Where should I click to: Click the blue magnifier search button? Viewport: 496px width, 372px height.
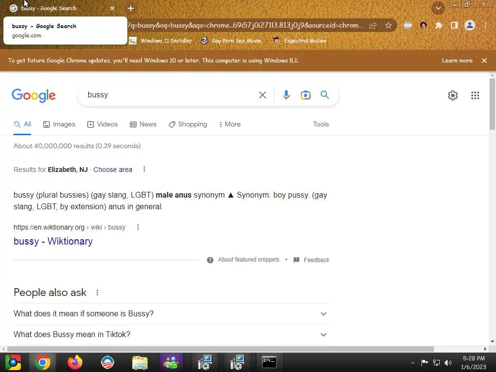(325, 94)
